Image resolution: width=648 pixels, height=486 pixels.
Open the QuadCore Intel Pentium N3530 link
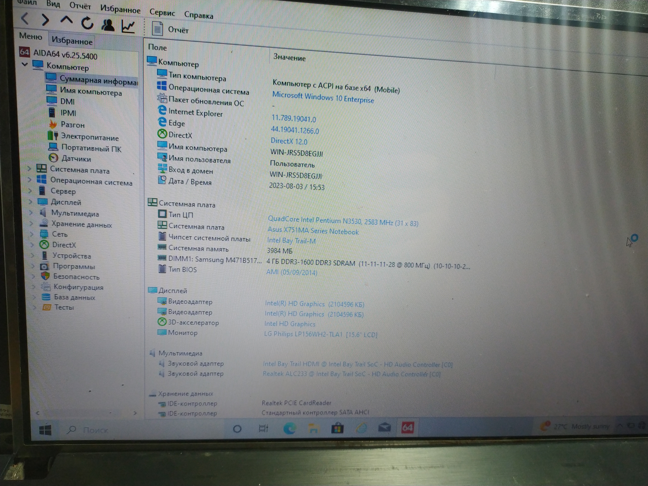point(343,221)
